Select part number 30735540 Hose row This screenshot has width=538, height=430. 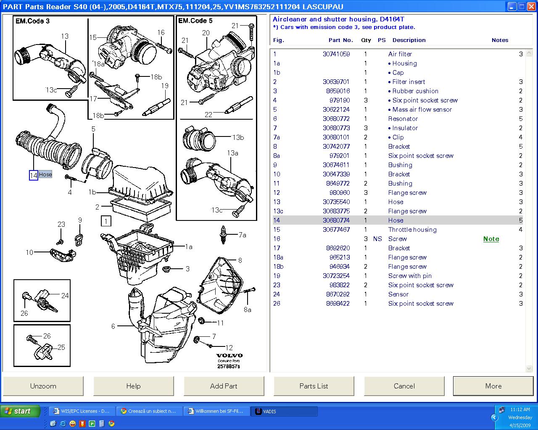[398, 202]
